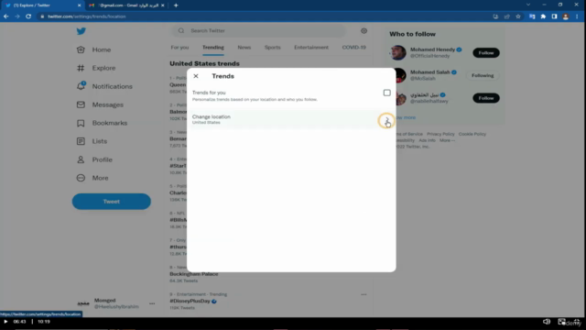
Task: Open the Cookie Policy link
Action: pos(472,134)
